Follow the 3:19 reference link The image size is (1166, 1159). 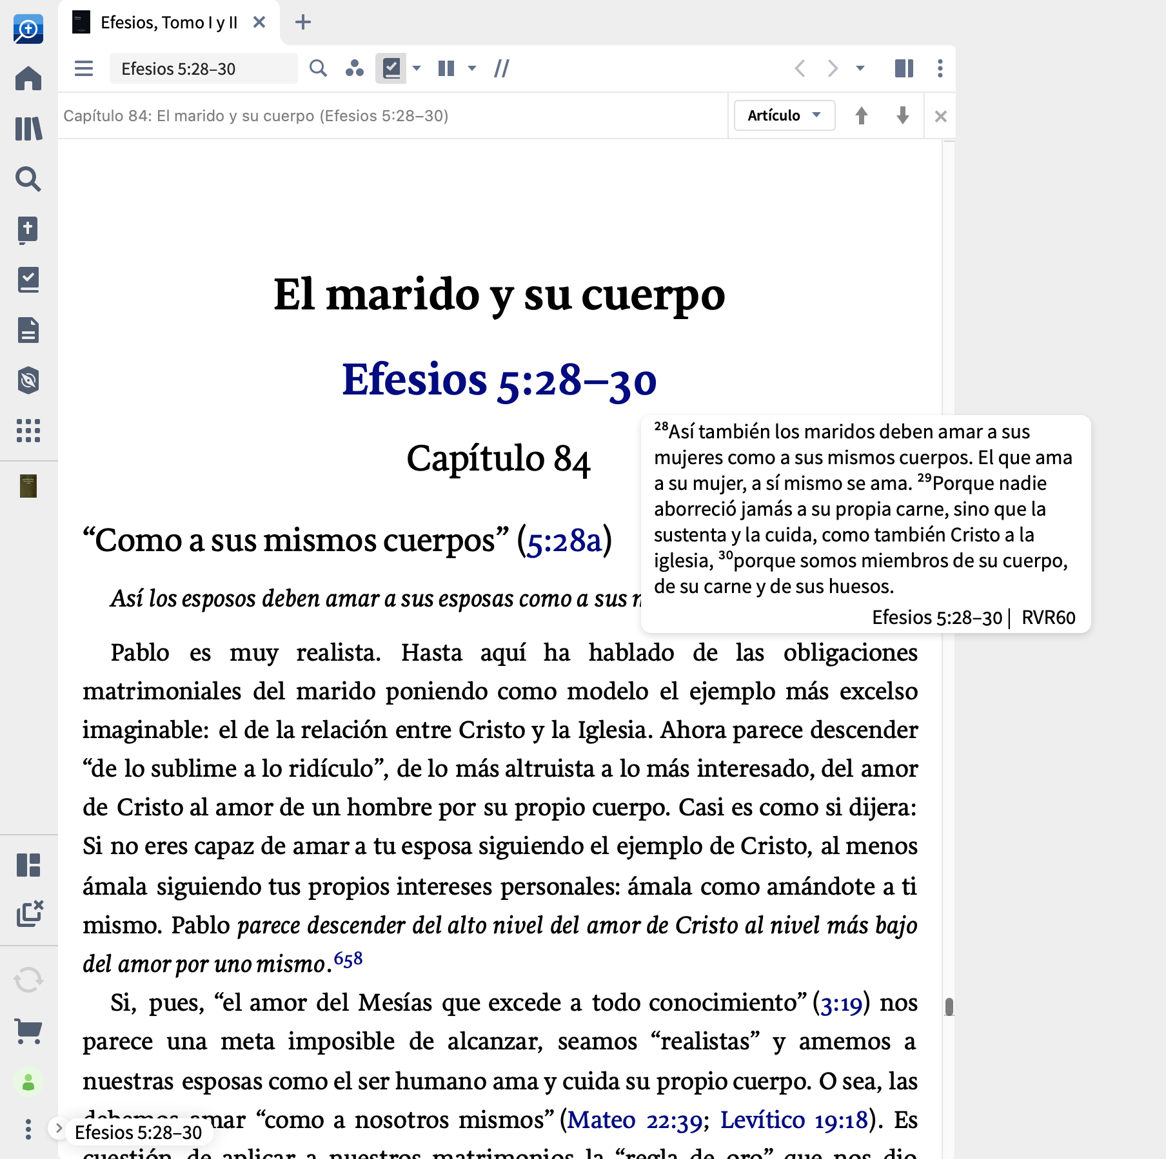841,1004
